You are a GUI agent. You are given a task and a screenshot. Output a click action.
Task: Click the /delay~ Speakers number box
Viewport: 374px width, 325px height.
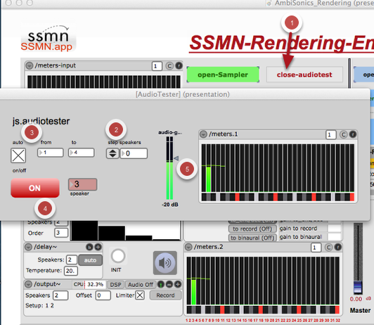click(72, 260)
